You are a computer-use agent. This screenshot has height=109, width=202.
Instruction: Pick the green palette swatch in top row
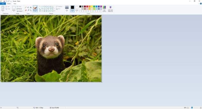(94, 6)
